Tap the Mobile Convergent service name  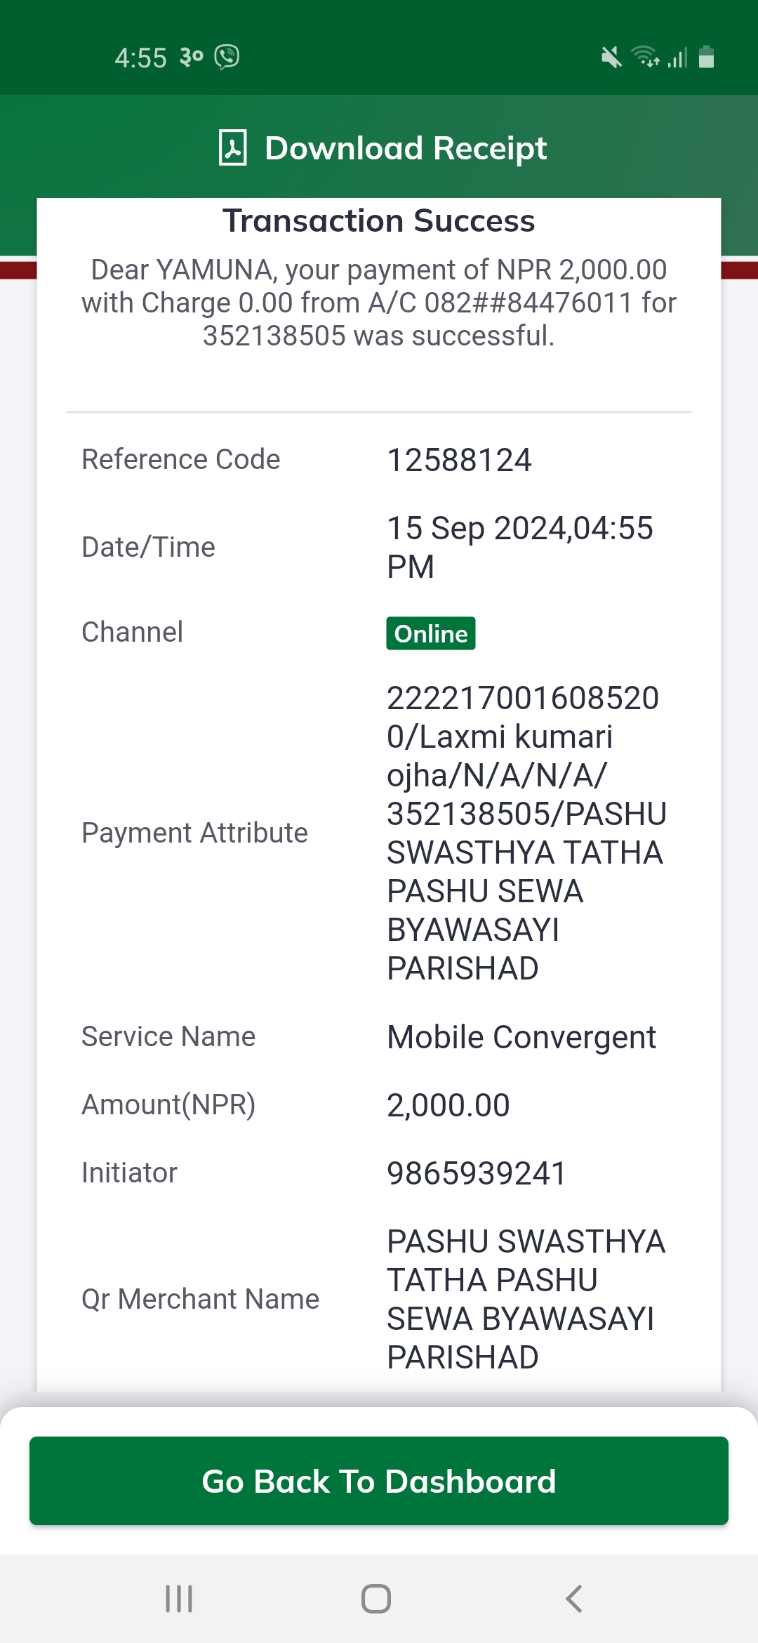(521, 1037)
